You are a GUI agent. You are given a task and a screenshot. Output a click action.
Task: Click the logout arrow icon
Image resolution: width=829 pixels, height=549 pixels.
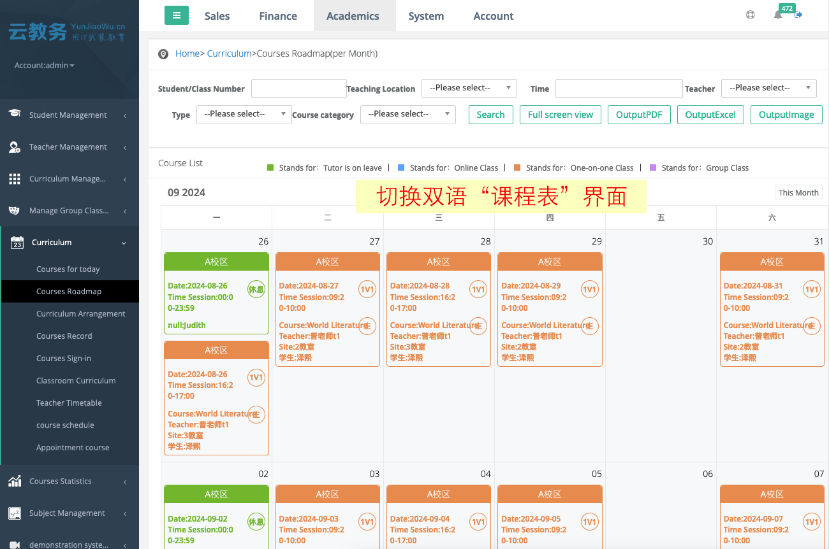(798, 15)
